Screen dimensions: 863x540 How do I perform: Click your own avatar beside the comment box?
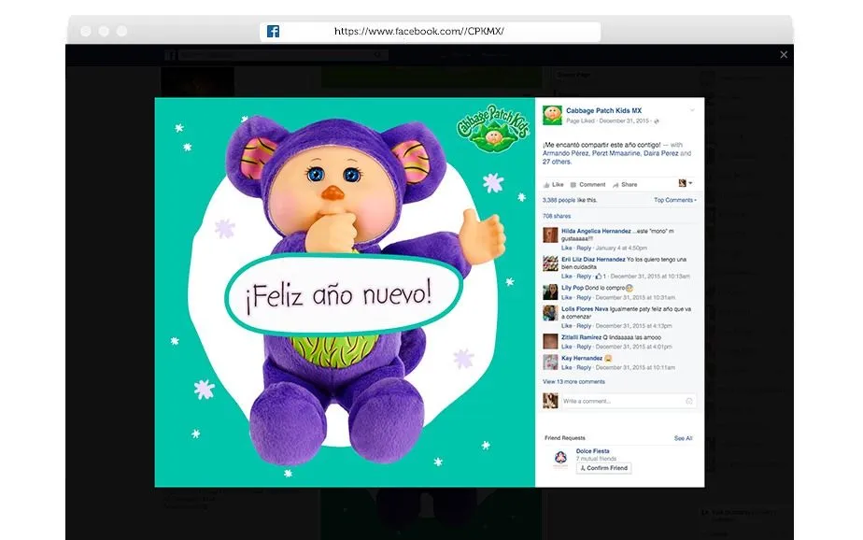(x=550, y=401)
